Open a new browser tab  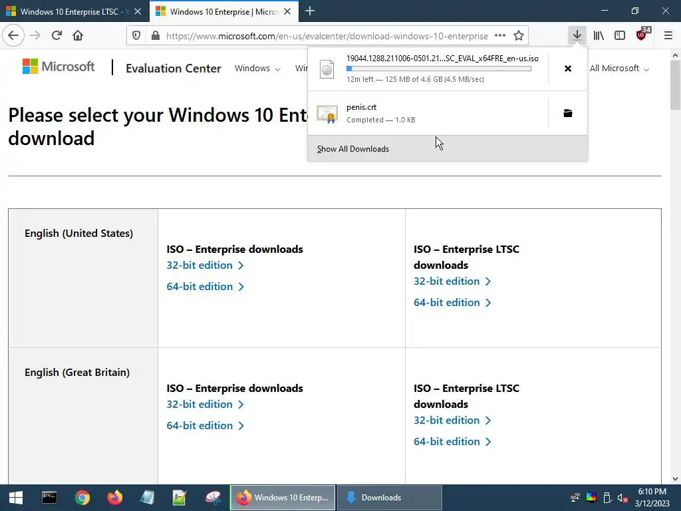[310, 11]
